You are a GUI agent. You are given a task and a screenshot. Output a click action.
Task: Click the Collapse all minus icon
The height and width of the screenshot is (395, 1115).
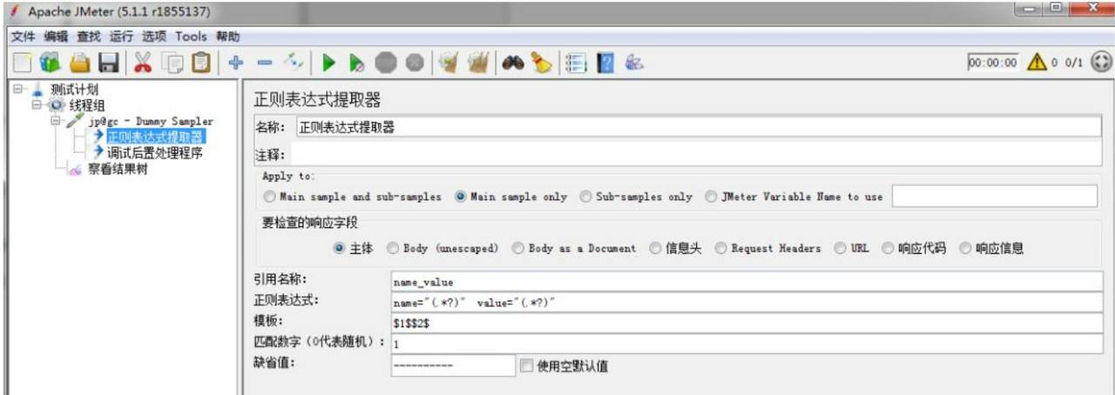(265, 63)
